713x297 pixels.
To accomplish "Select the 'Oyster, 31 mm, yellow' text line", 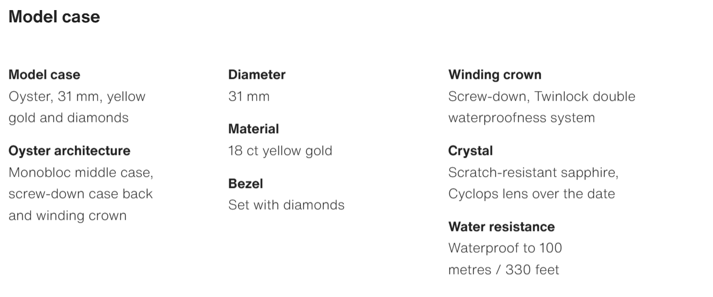I will pos(77,97).
